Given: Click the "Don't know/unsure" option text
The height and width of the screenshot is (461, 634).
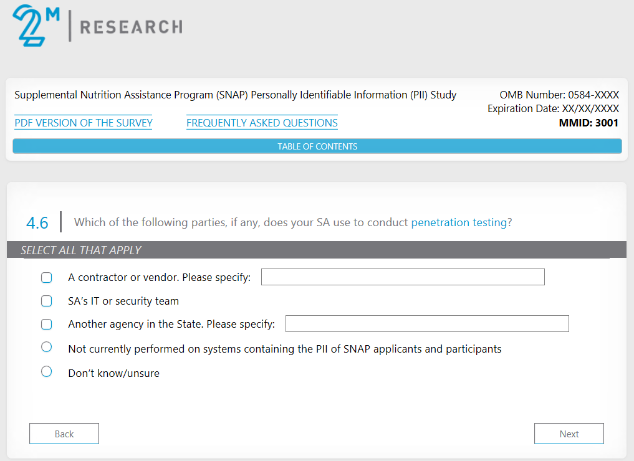Looking at the screenshot, I should tap(113, 374).
